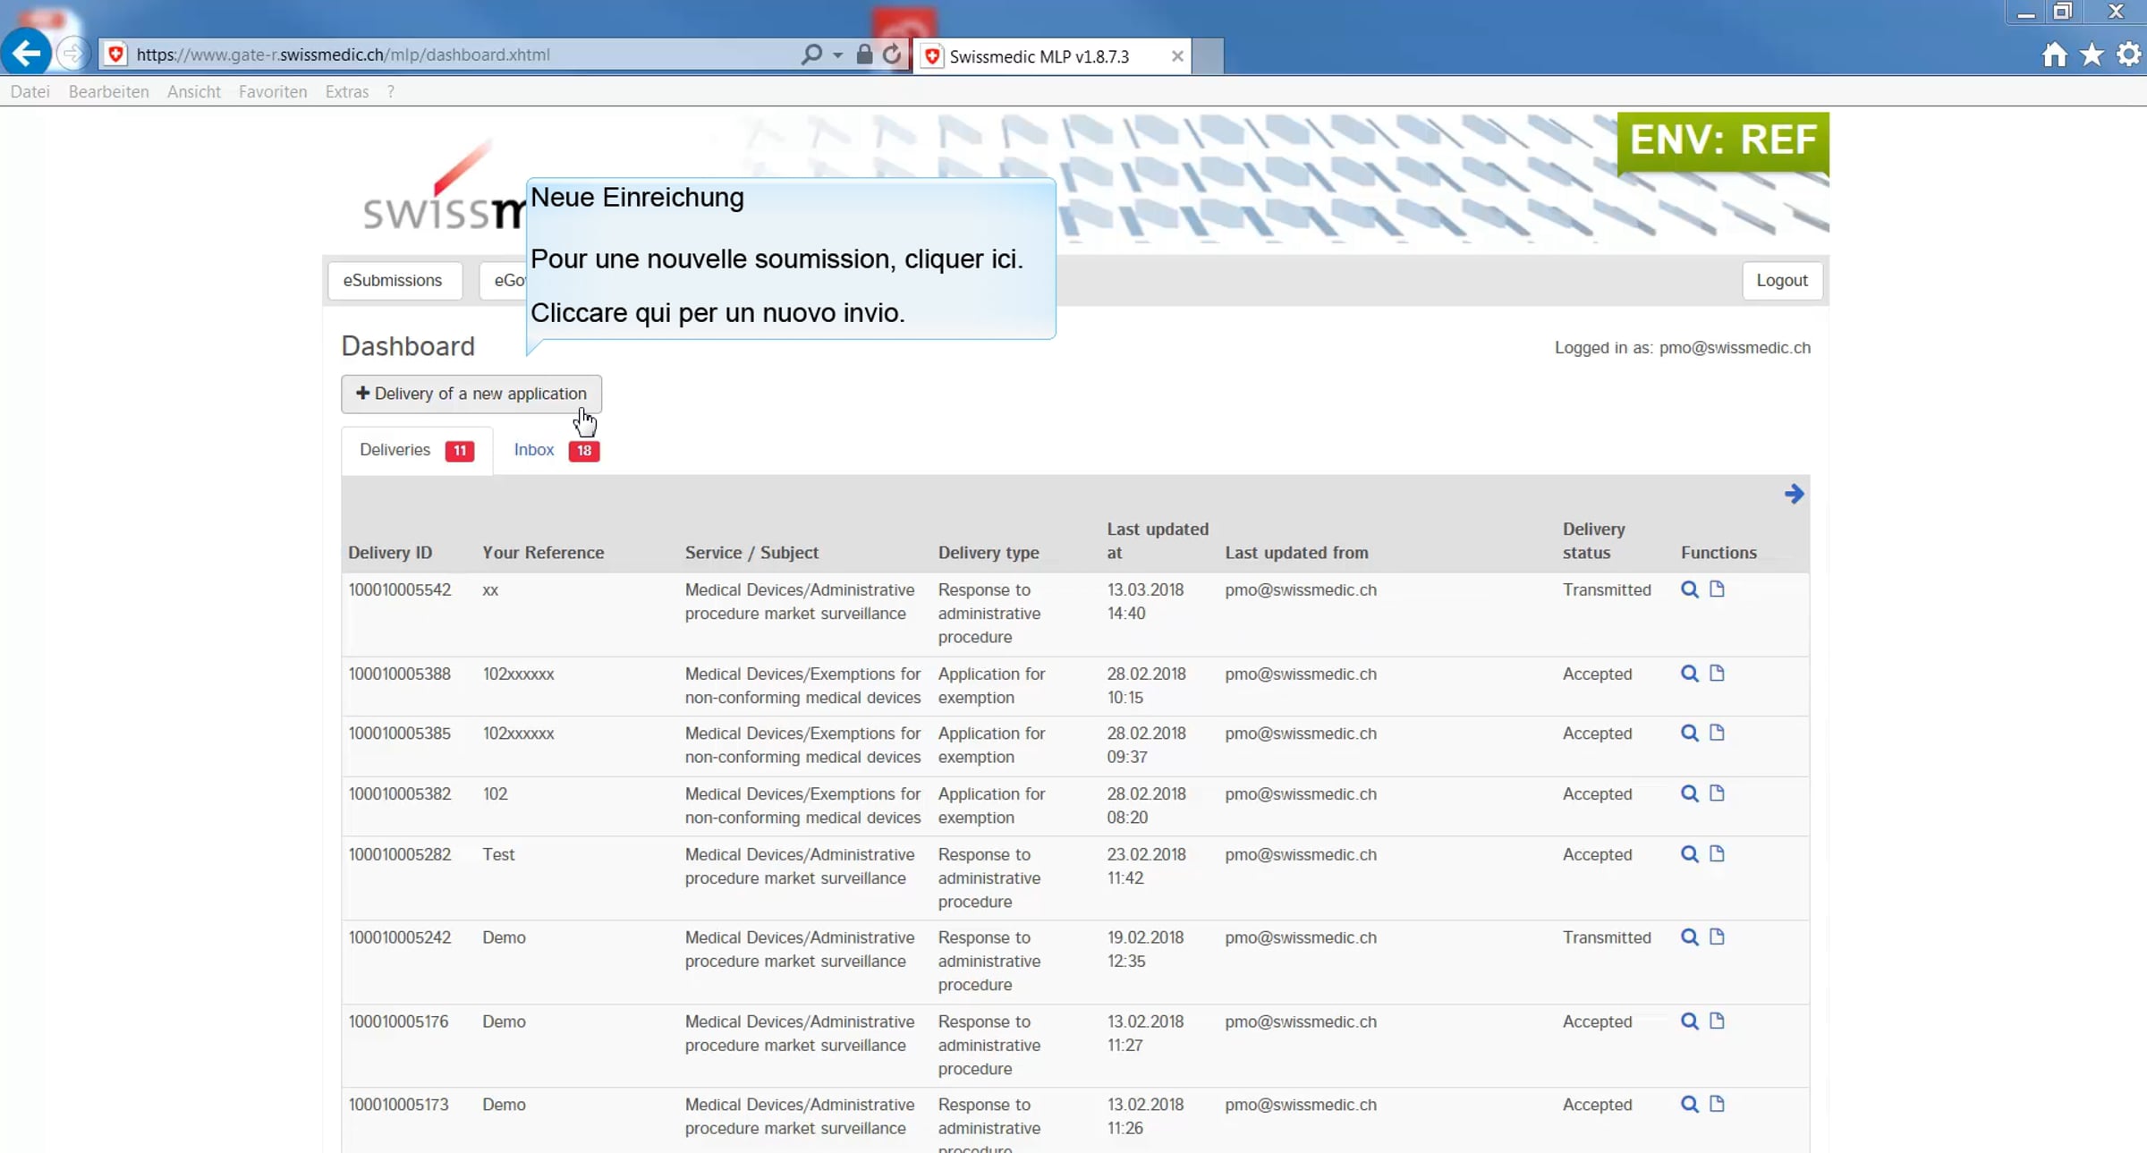Open the ? help menu
This screenshot has height=1153, width=2147.
pos(391,91)
